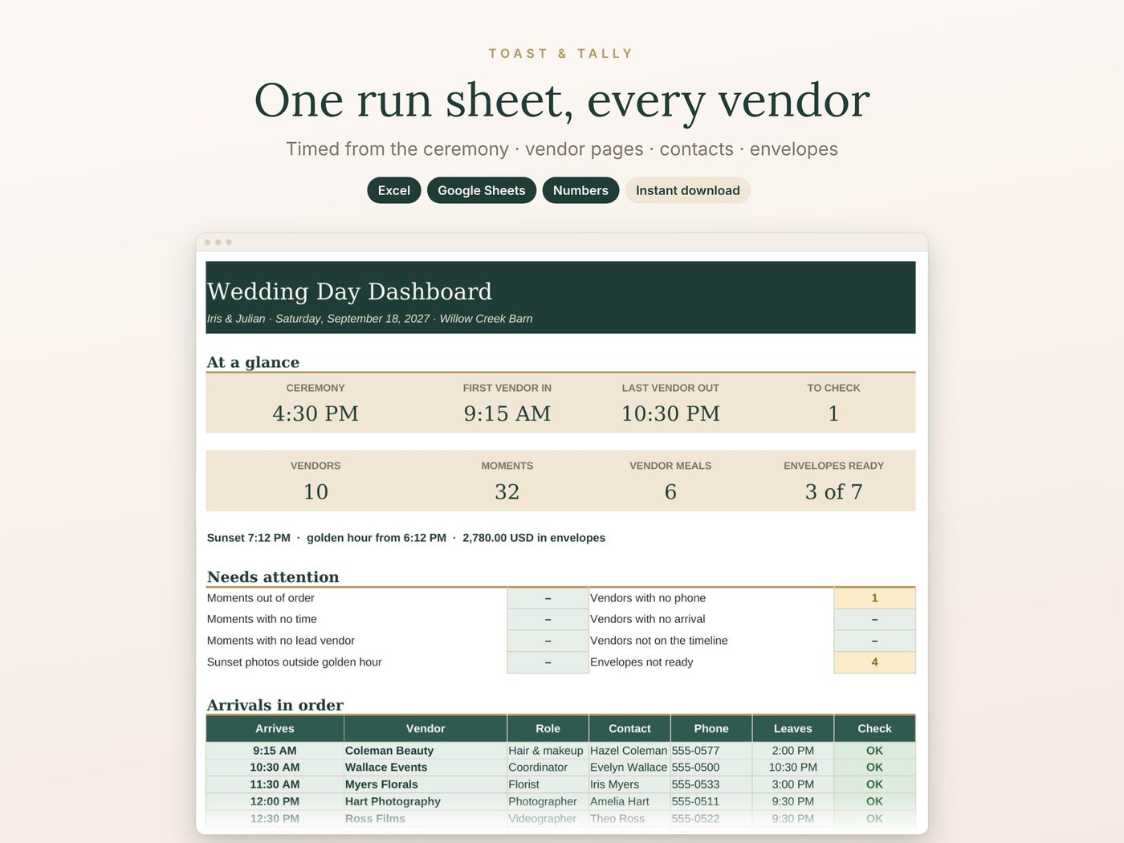Click the Vendor column header
Screen dimensions: 1124x843
[426, 728]
